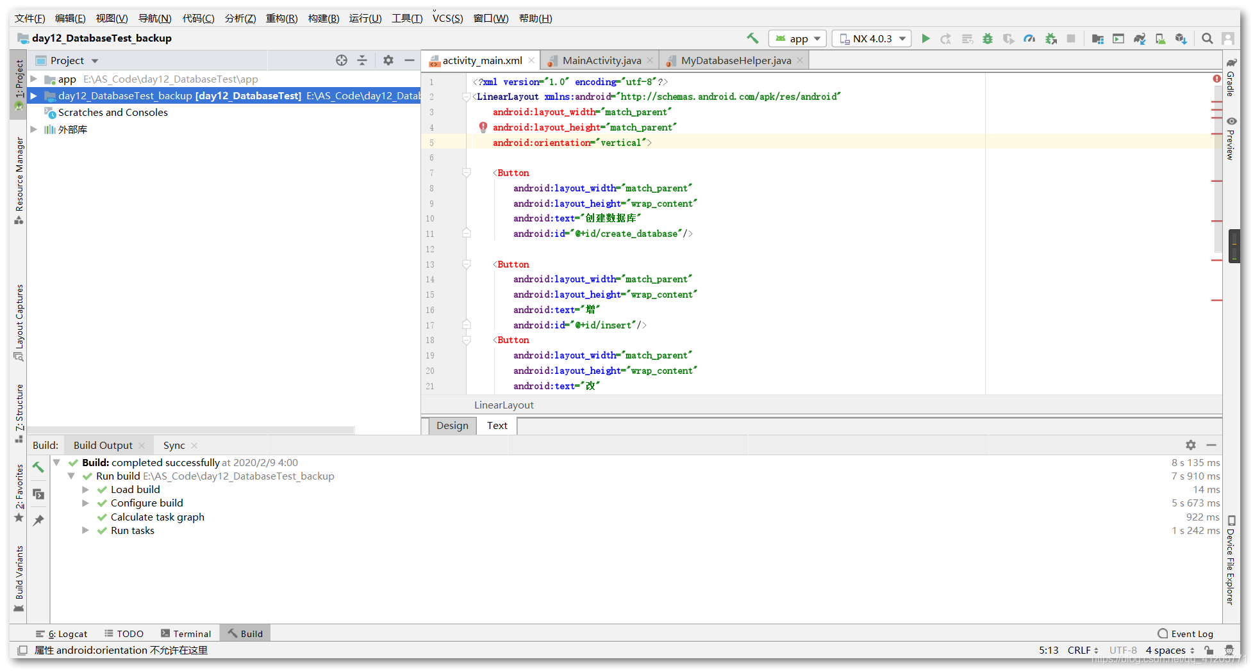The width and height of the screenshot is (1253, 671).
Task: Toggle the Gradle tool window
Action: pyautogui.click(x=1231, y=77)
